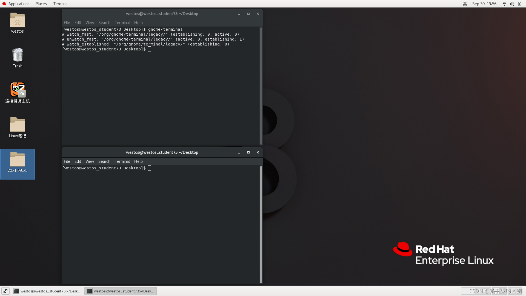Viewport: 526px width, 296px height.
Task: Open the Trash desktop icon
Action: click(17, 55)
